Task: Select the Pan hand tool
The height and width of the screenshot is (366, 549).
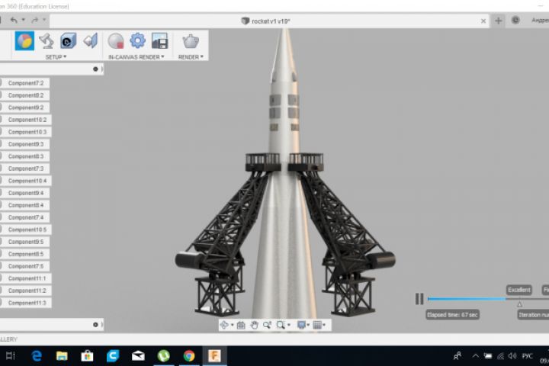Action: (254, 325)
